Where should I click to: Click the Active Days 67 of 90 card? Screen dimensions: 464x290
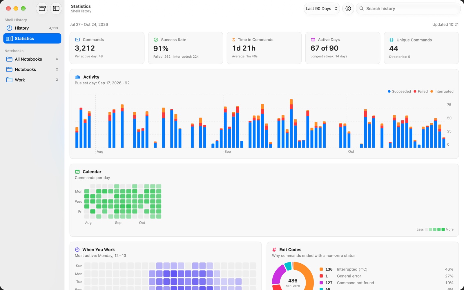click(343, 48)
